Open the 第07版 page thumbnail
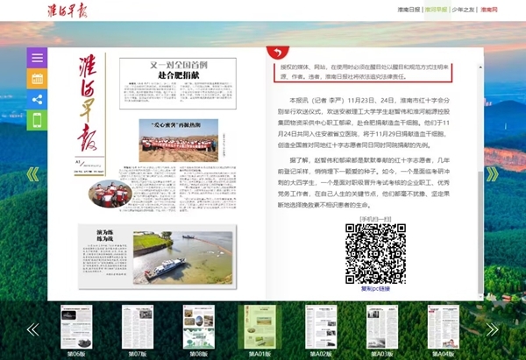Screen dimensions: 526x360 [138, 327]
